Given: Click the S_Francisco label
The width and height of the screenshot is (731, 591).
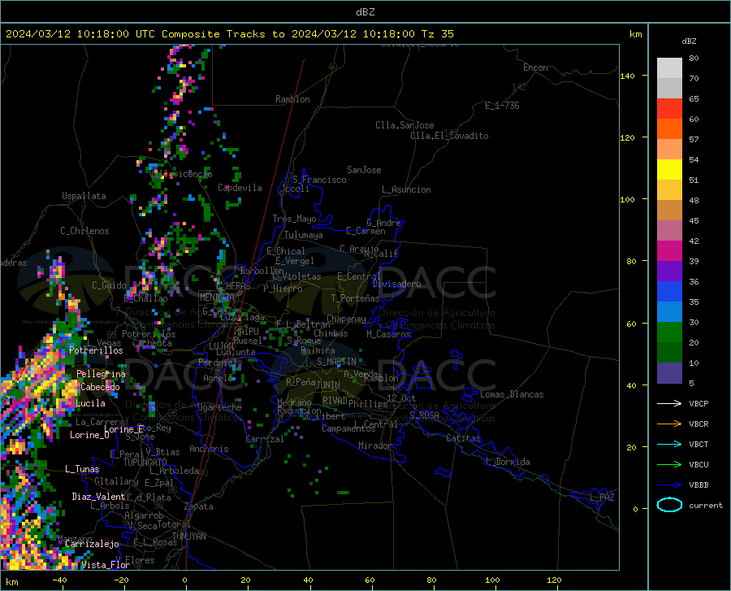Looking at the screenshot, I should (319, 180).
